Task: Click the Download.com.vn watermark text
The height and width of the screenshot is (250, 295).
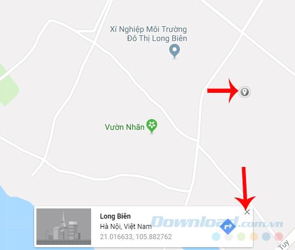Action: [x=216, y=222]
